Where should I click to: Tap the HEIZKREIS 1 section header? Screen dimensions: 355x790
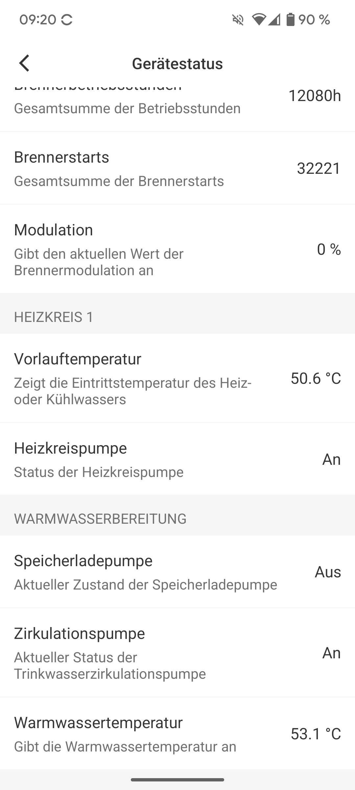54,317
